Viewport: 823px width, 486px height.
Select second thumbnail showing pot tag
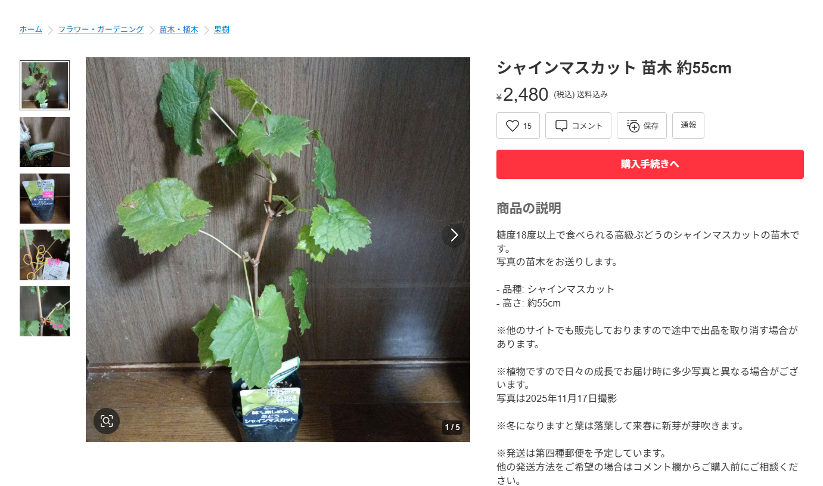[x=45, y=142]
